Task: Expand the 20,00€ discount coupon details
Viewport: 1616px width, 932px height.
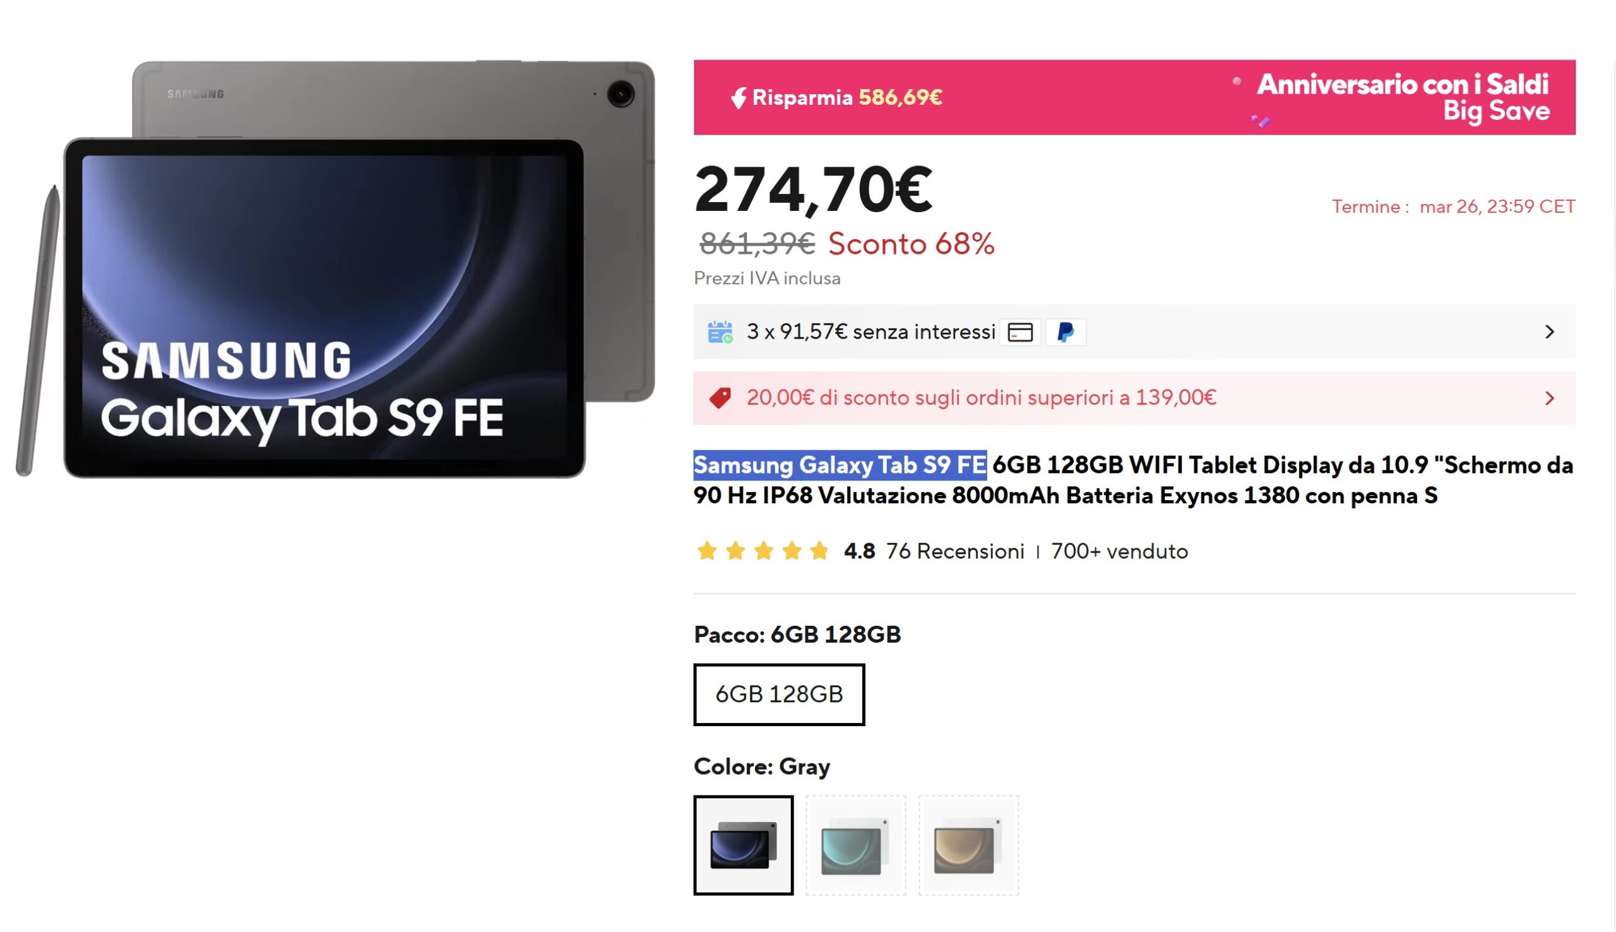Action: point(1549,398)
